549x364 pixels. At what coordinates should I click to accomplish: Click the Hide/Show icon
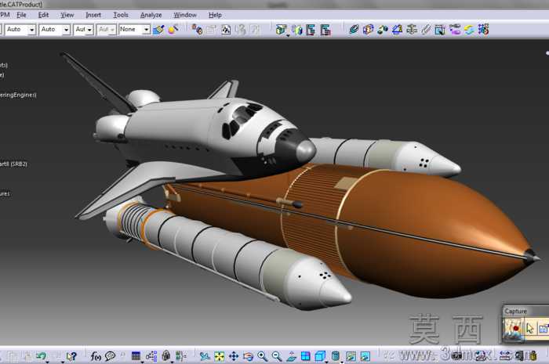coord(351,356)
